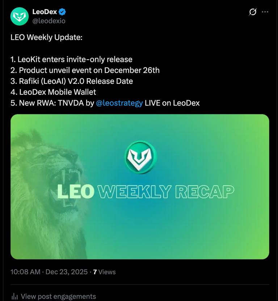Click the bar chart engagements icon
Viewport: 278px width, 301px height.
click(x=14, y=296)
